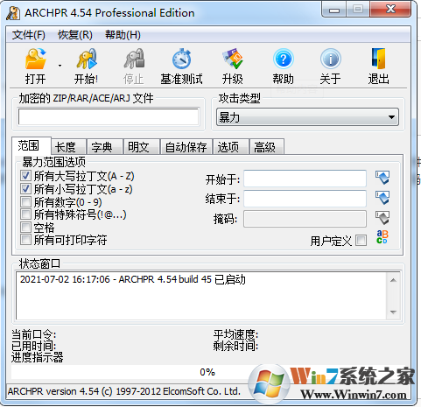The width and height of the screenshot is (421, 407).
Task: Select the log line "ARCHPR 4.54 build 45 已启动"
Action: (x=182, y=279)
